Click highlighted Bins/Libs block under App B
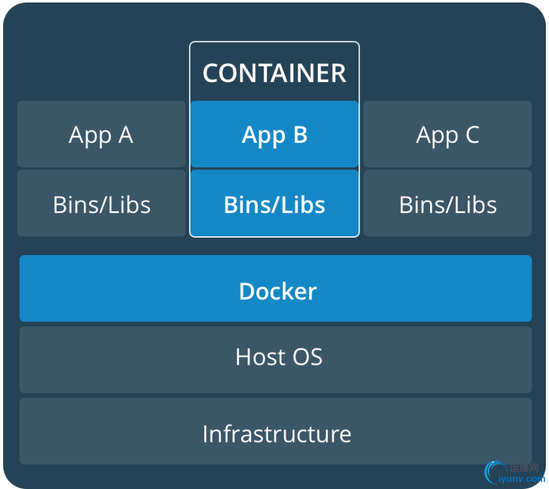Viewport: 549px width, 489px height. point(274,204)
